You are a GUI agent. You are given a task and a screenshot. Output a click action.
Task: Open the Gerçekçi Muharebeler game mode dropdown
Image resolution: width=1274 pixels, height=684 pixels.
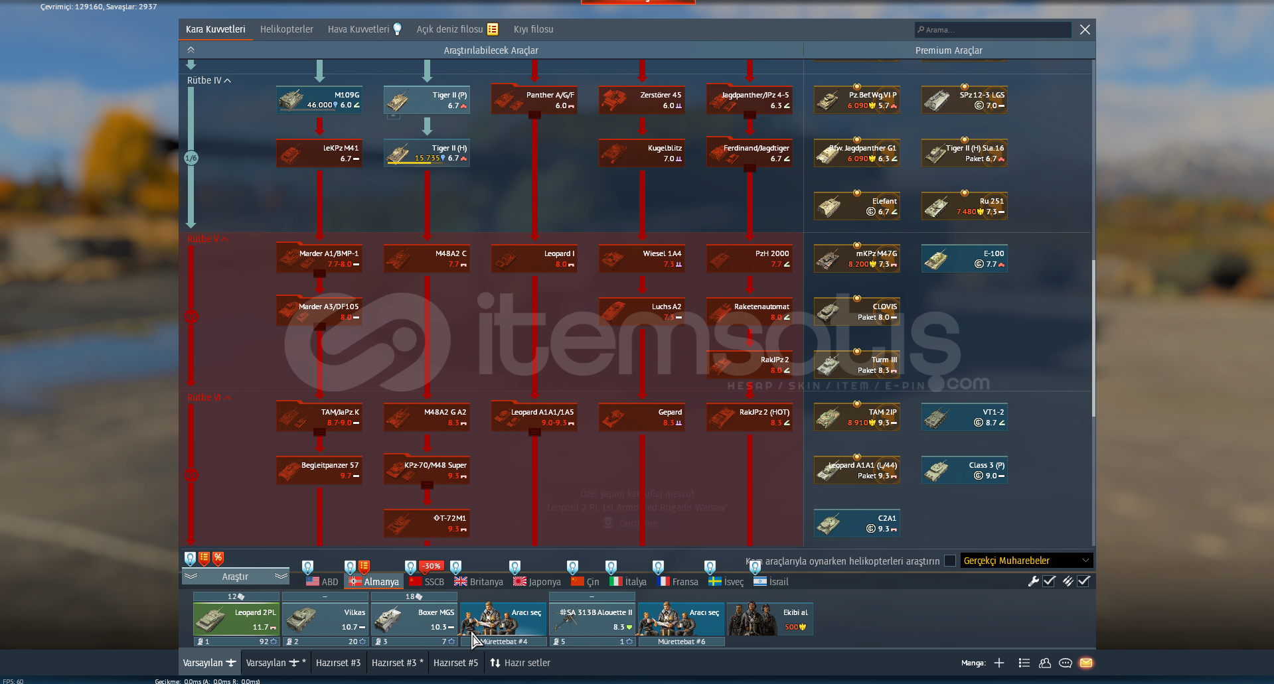point(1026,561)
